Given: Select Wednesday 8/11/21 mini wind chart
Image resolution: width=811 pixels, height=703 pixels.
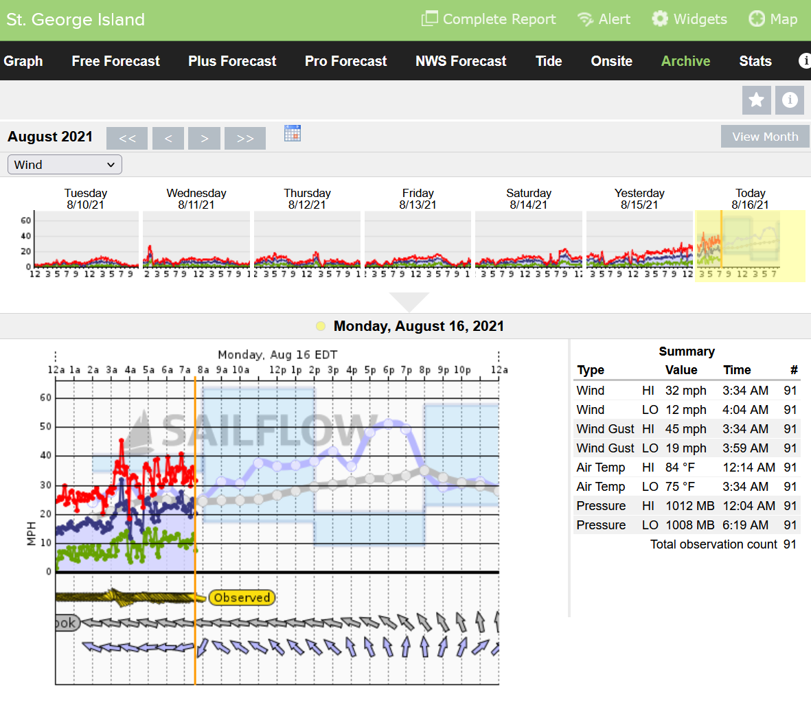Looking at the screenshot, I should 196,239.
